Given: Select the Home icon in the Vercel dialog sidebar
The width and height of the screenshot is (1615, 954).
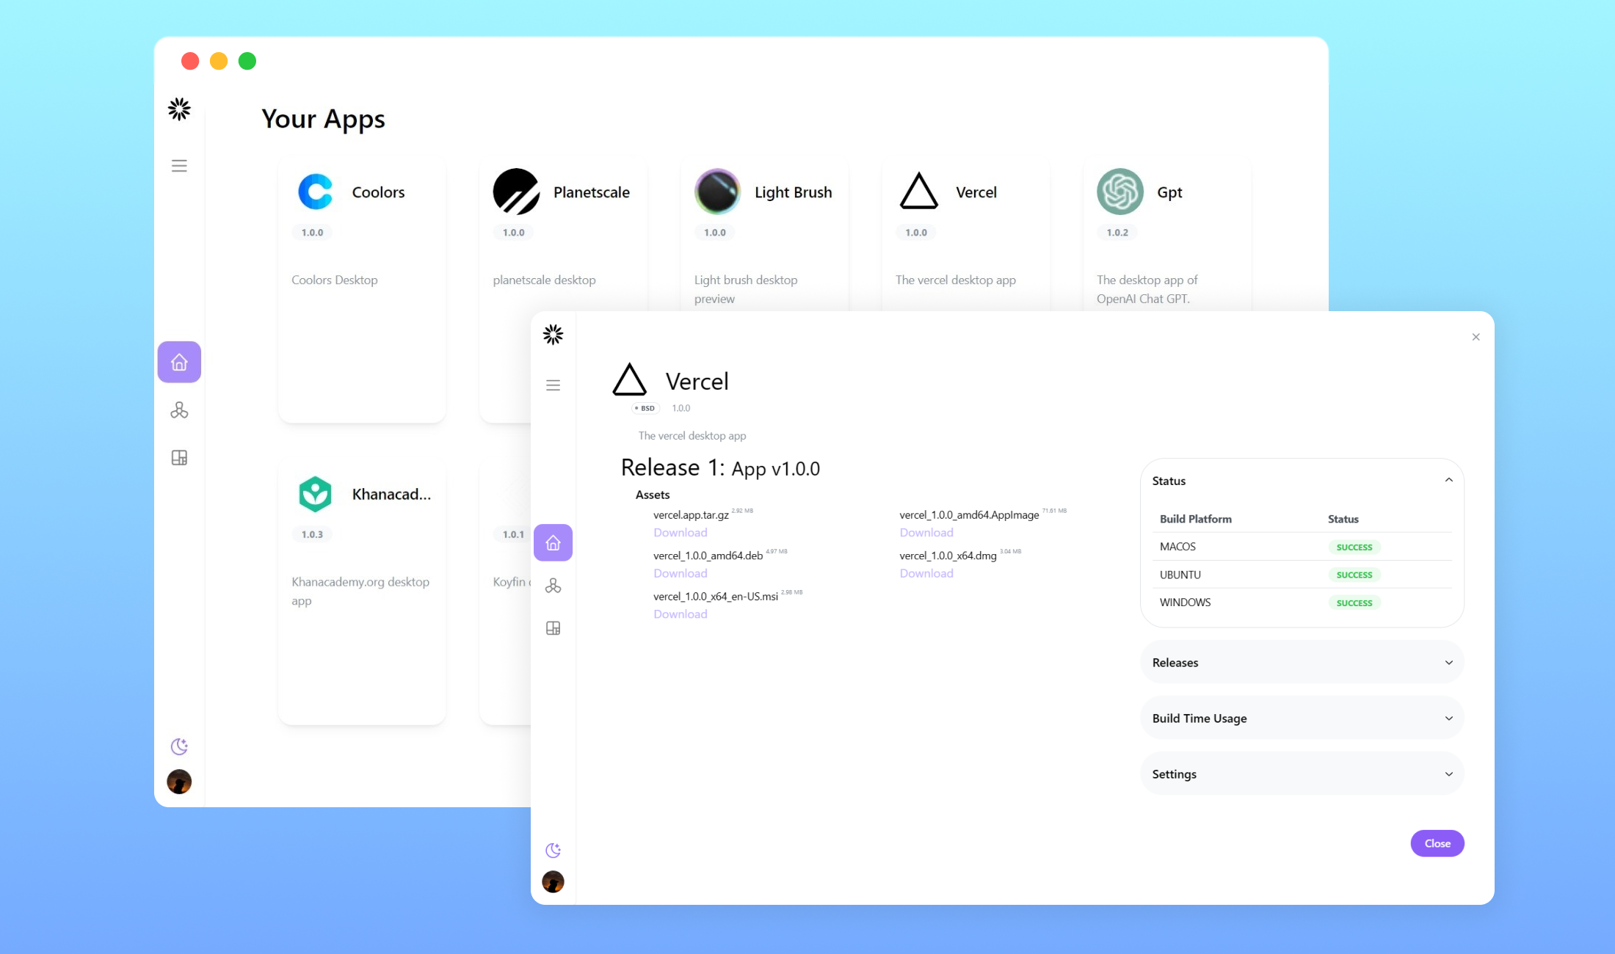Looking at the screenshot, I should pos(553,542).
